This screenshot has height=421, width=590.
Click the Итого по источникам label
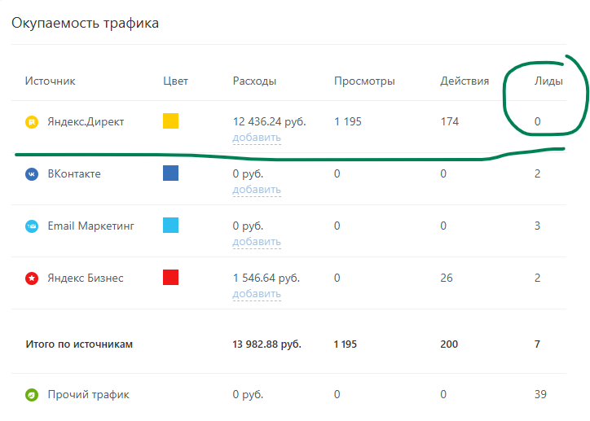pyautogui.click(x=79, y=344)
